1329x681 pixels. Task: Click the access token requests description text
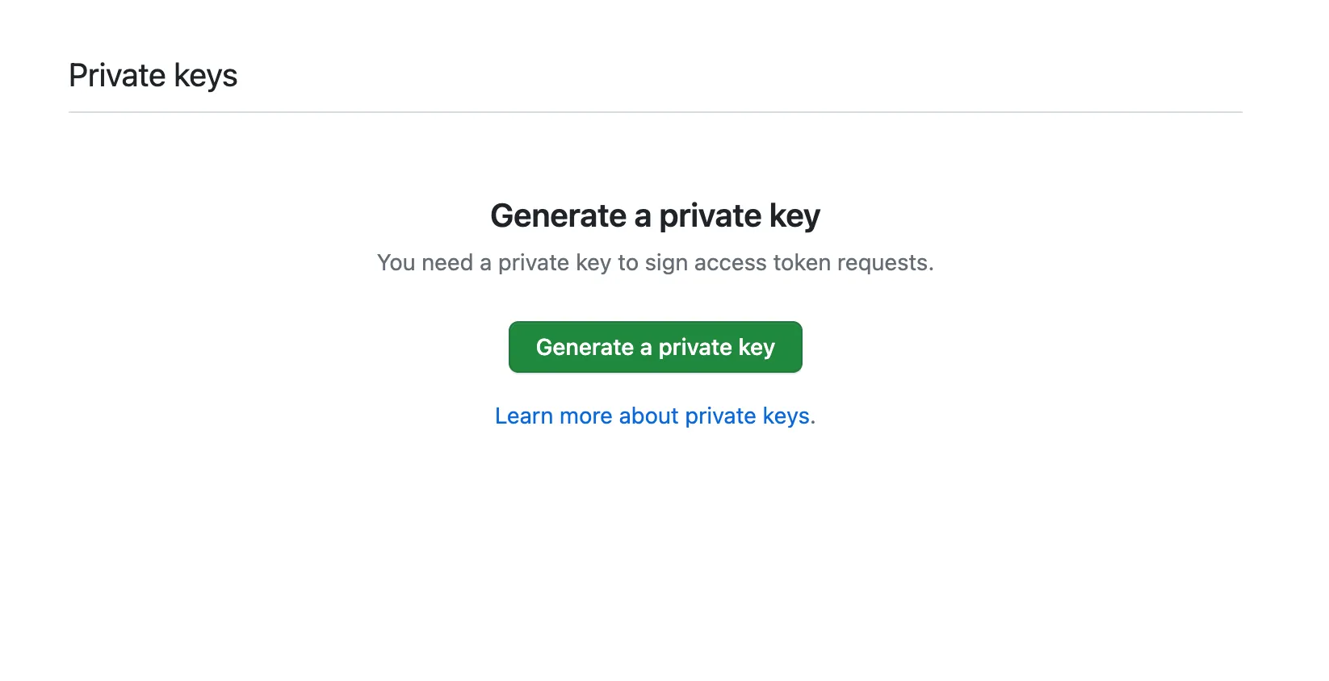[655, 262]
